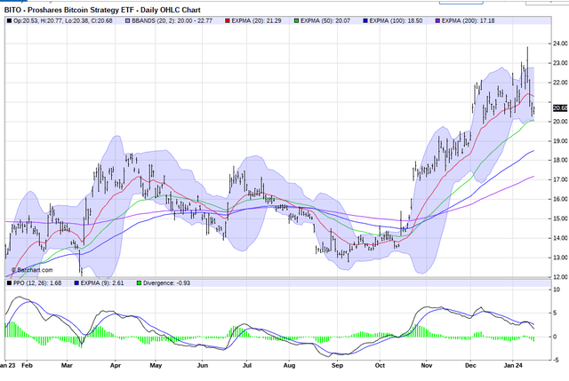The height and width of the screenshot is (381, 569).
Task: Click the 19.00 price axis label
Action: (x=560, y=141)
